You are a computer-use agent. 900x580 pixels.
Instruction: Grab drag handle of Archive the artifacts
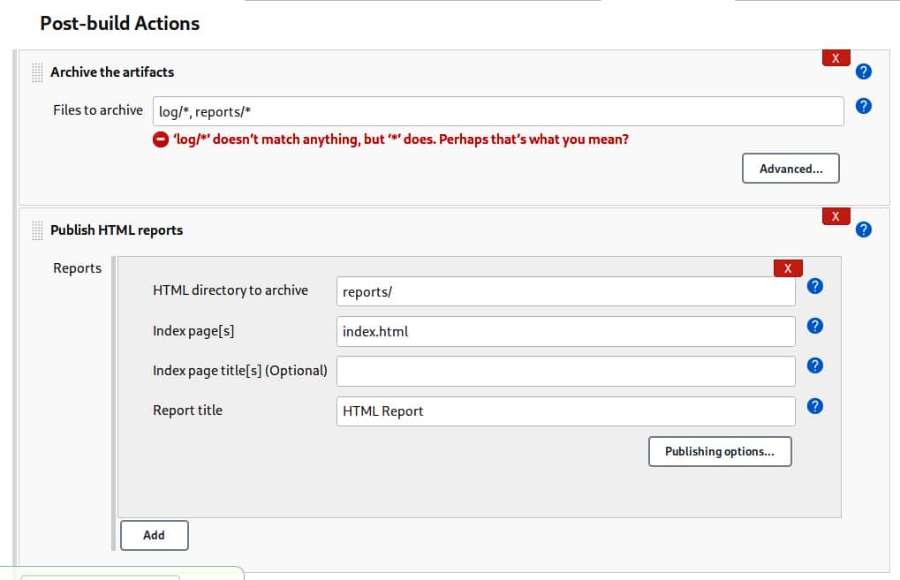coord(37,72)
